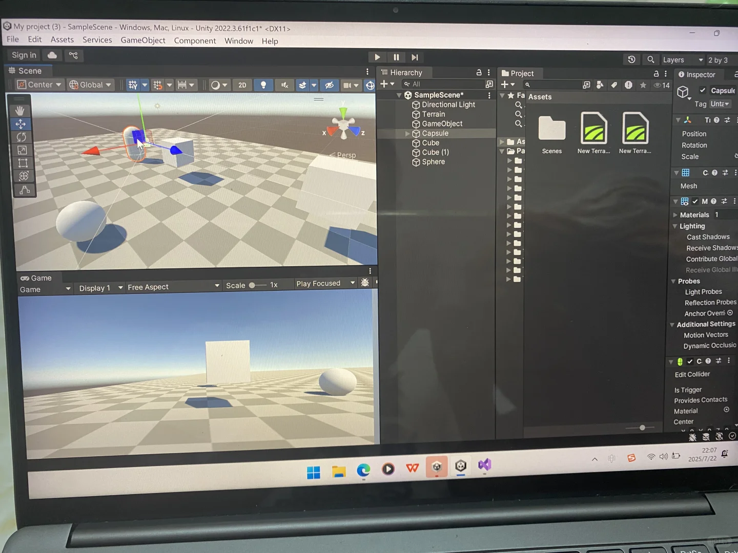The width and height of the screenshot is (738, 553).
Task: Select the Hand view tool
Action: 20,111
